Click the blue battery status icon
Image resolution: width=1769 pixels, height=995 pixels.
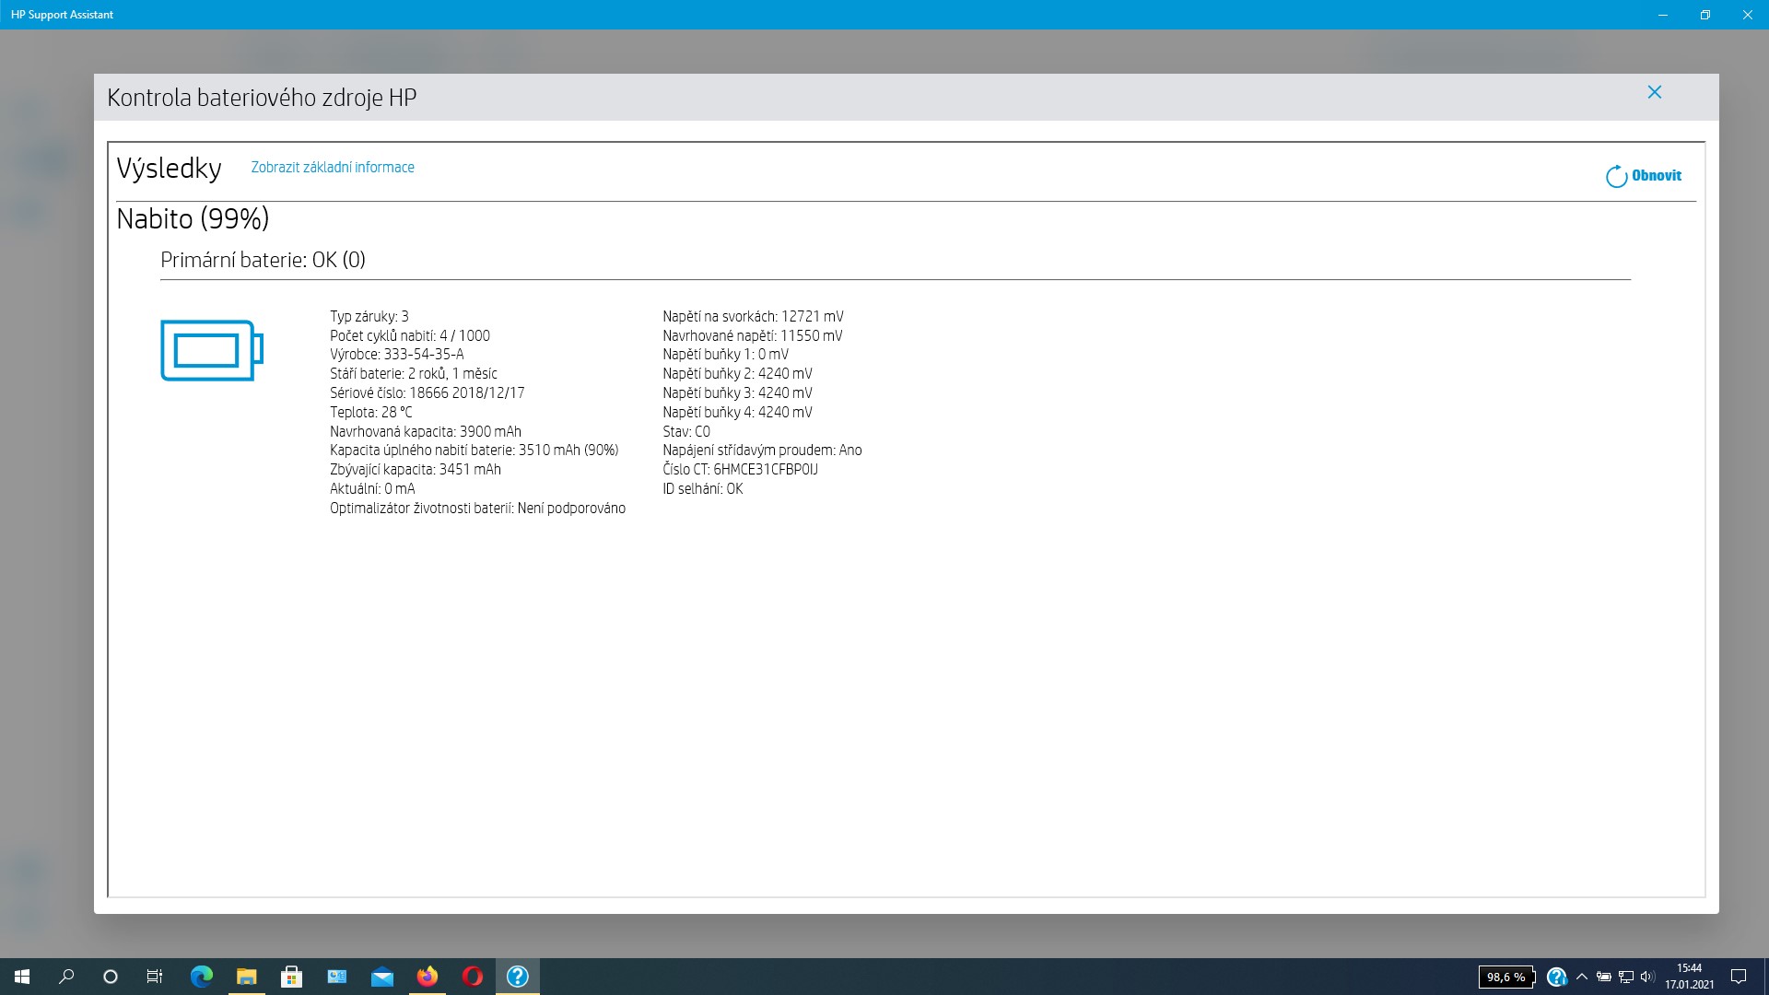click(x=211, y=350)
